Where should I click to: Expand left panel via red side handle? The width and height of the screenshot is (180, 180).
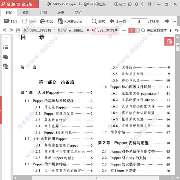(1, 110)
